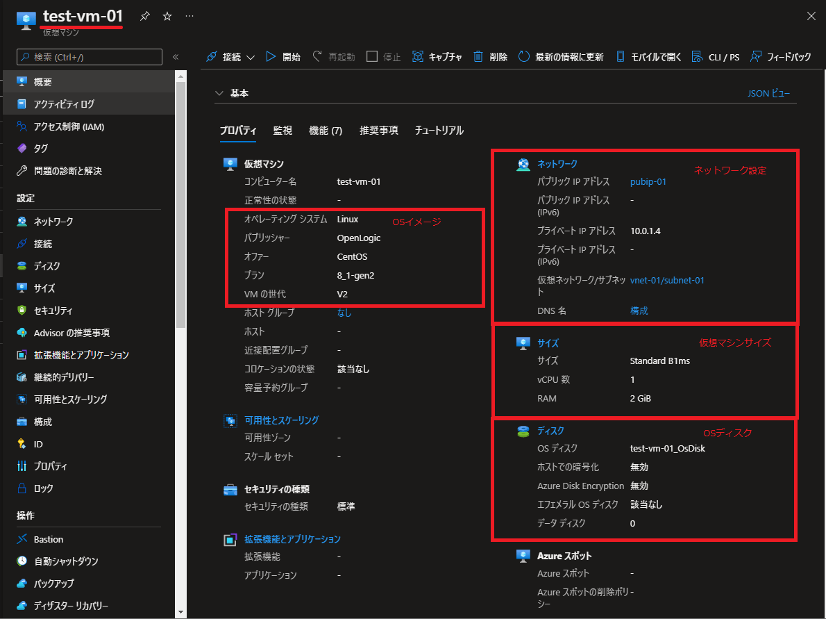Click the 問題の診断と解決 wrench icon
The width and height of the screenshot is (826, 619).
pyautogui.click(x=22, y=171)
